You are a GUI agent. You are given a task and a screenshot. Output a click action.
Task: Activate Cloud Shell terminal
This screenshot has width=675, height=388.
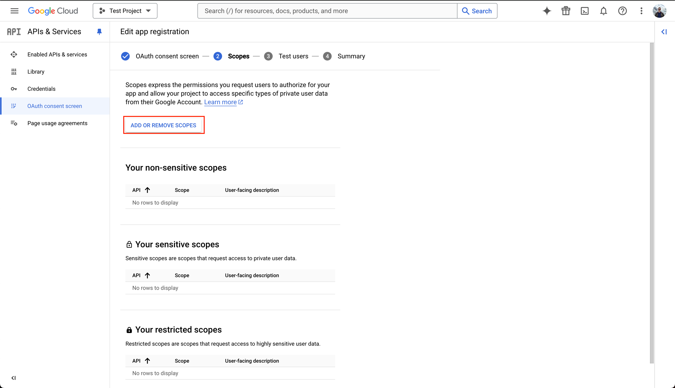[x=585, y=11]
